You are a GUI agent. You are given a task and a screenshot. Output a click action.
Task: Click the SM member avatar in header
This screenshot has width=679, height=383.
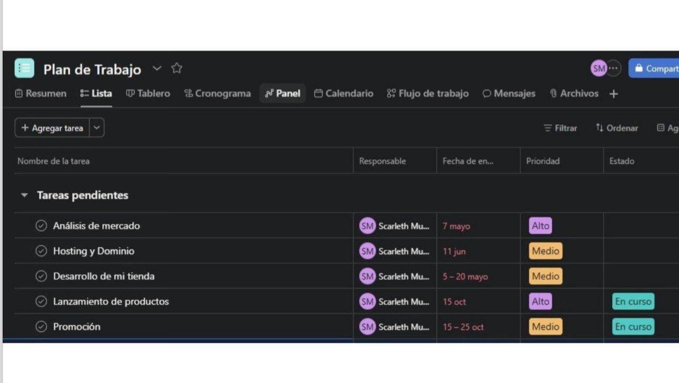click(x=598, y=68)
